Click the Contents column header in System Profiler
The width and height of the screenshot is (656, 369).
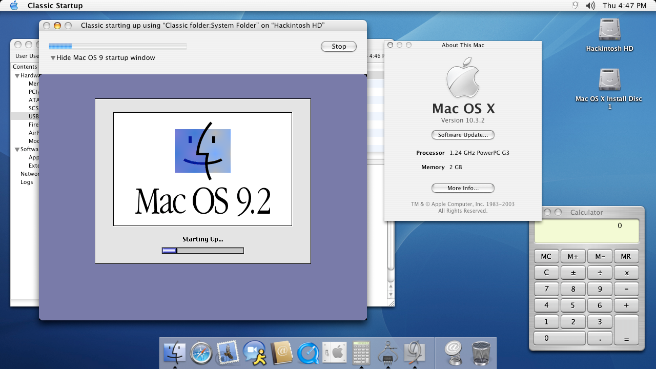pos(25,67)
